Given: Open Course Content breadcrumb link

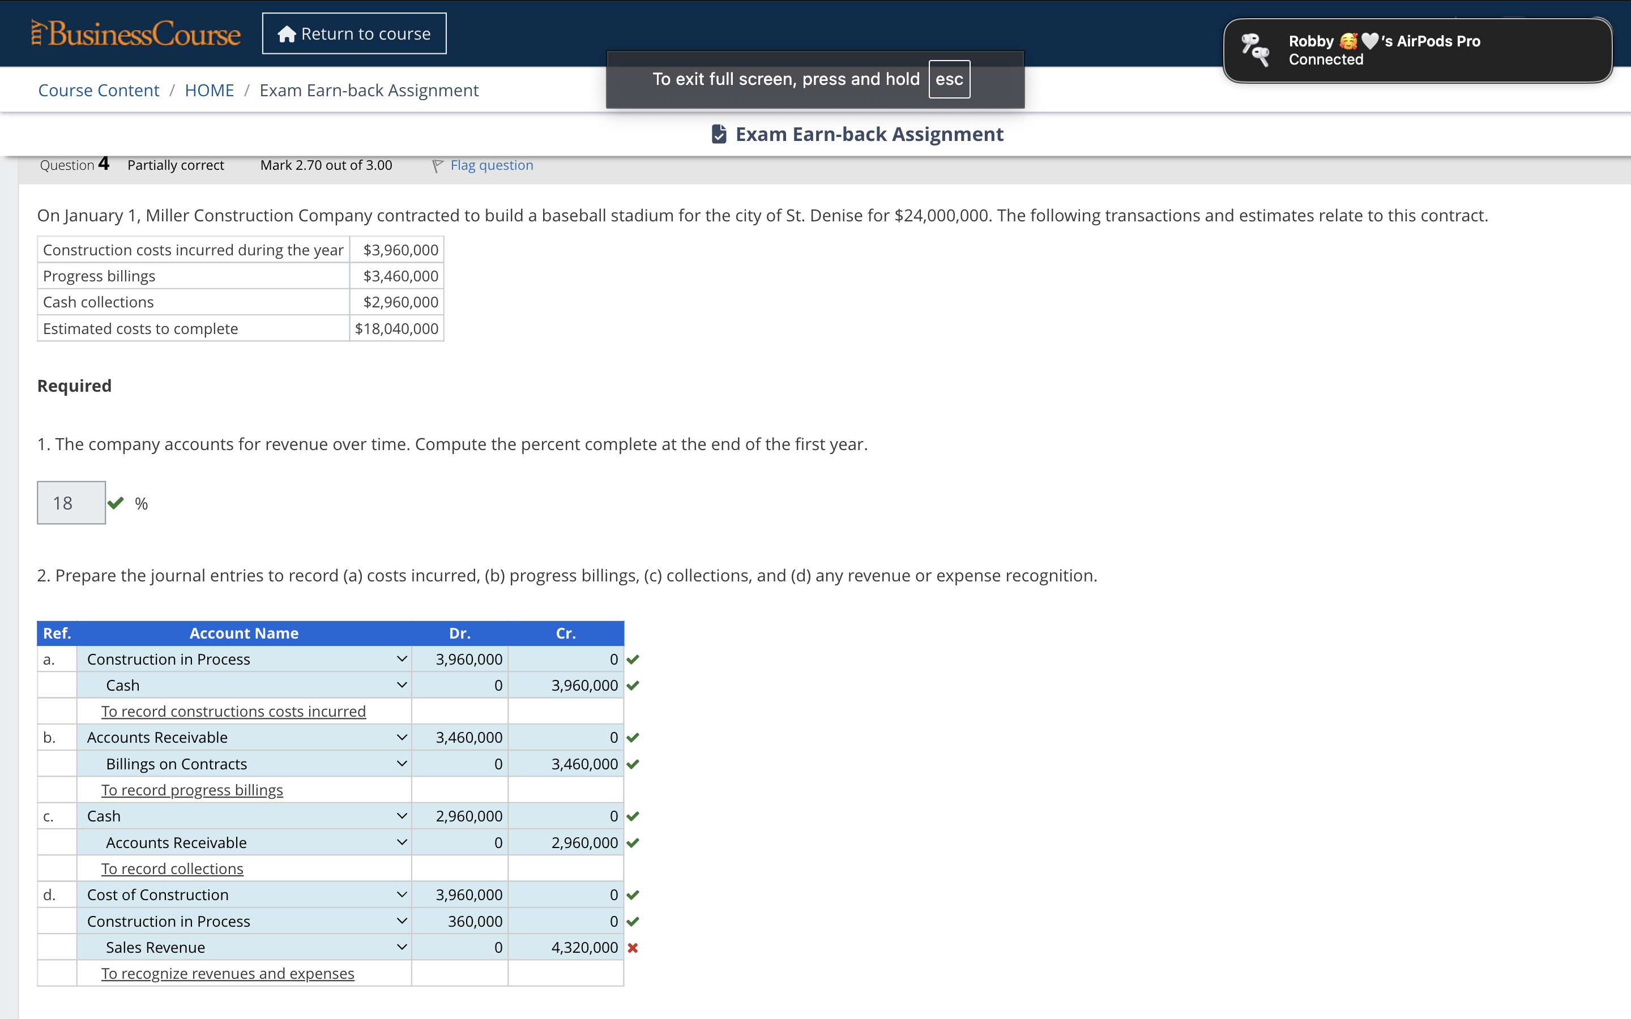Looking at the screenshot, I should point(99,91).
